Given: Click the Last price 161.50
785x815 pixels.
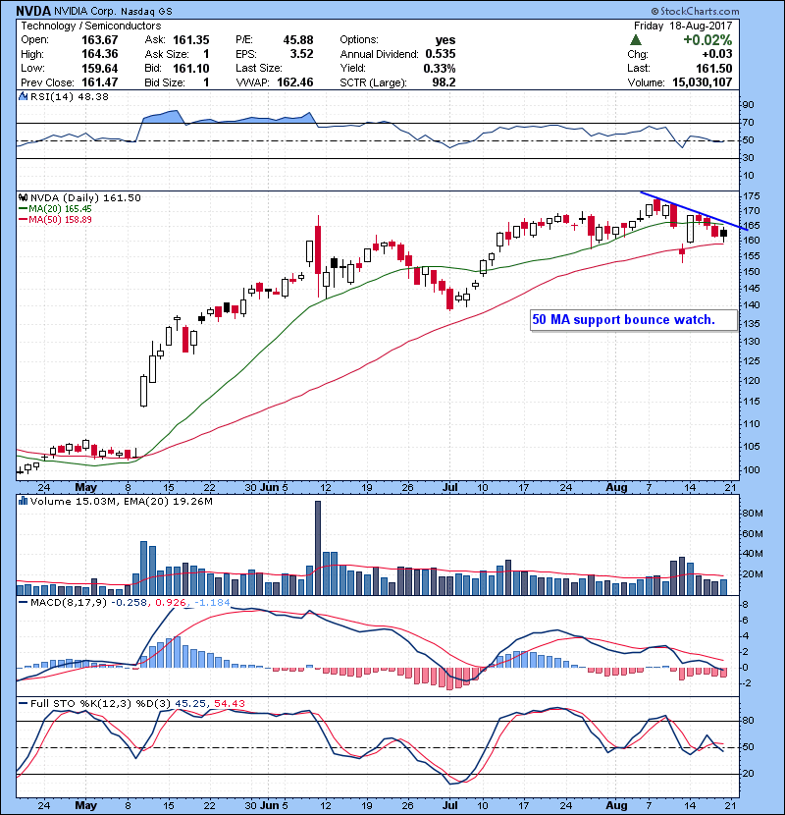Looking at the screenshot, I should (x=713, y=68).
